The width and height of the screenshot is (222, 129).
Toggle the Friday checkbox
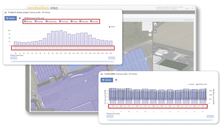coord(71,22)
